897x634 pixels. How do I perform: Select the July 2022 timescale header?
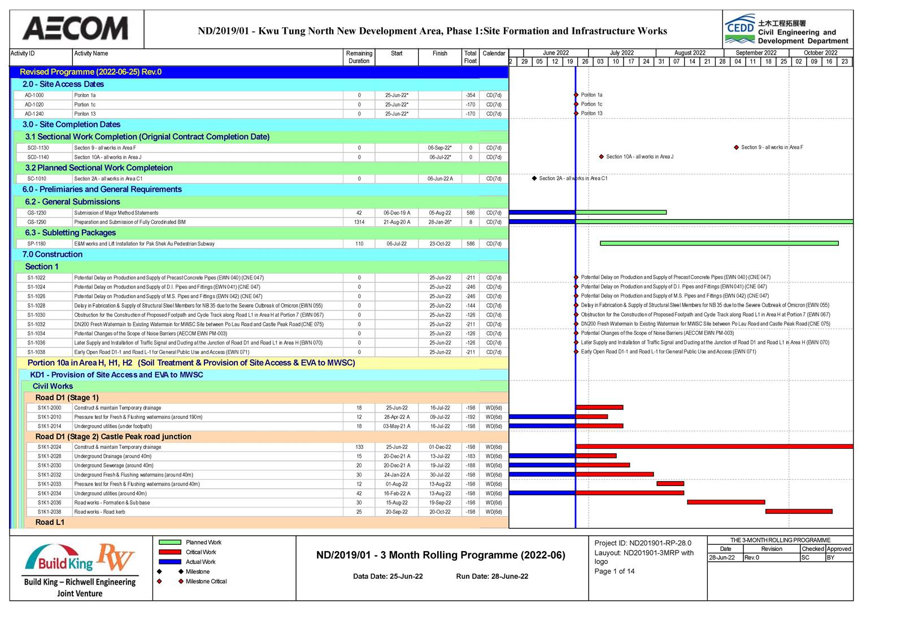click(x=622, y=53)
